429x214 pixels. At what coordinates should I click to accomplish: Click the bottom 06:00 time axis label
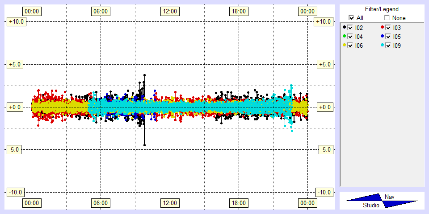[101, 203]
